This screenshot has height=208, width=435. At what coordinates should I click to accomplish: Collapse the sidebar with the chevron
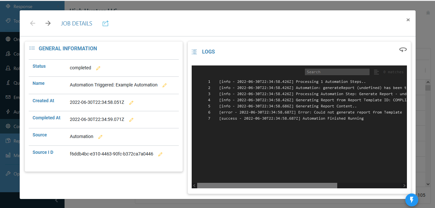(x=56, y=201)
